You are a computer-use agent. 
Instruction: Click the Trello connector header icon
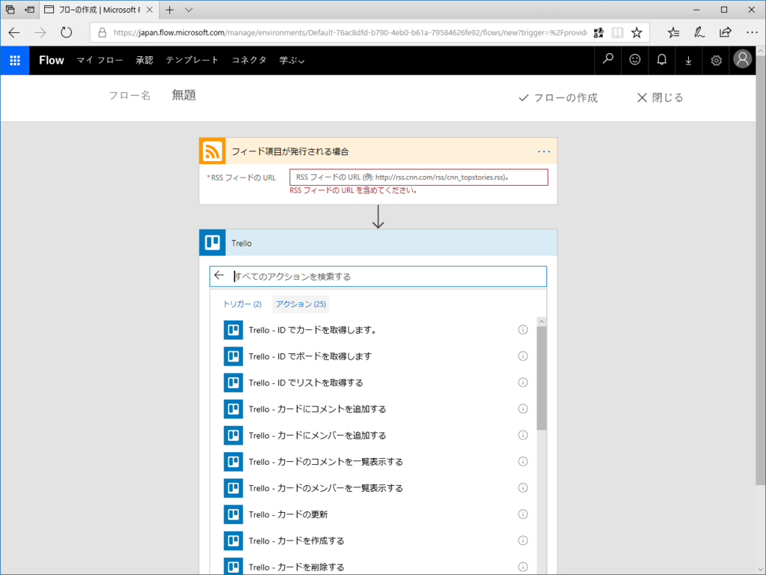click(x=212, y=243)
